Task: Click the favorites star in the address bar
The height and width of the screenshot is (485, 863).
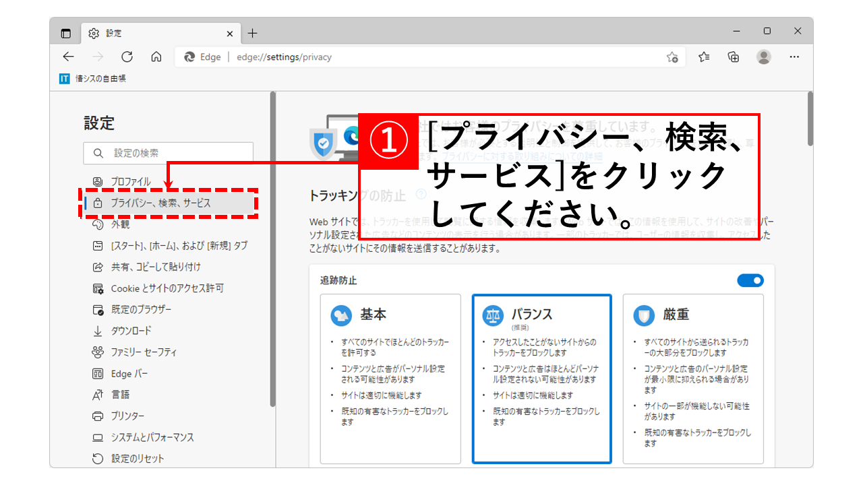Action: pyautogui.click(x=672, y=57)
